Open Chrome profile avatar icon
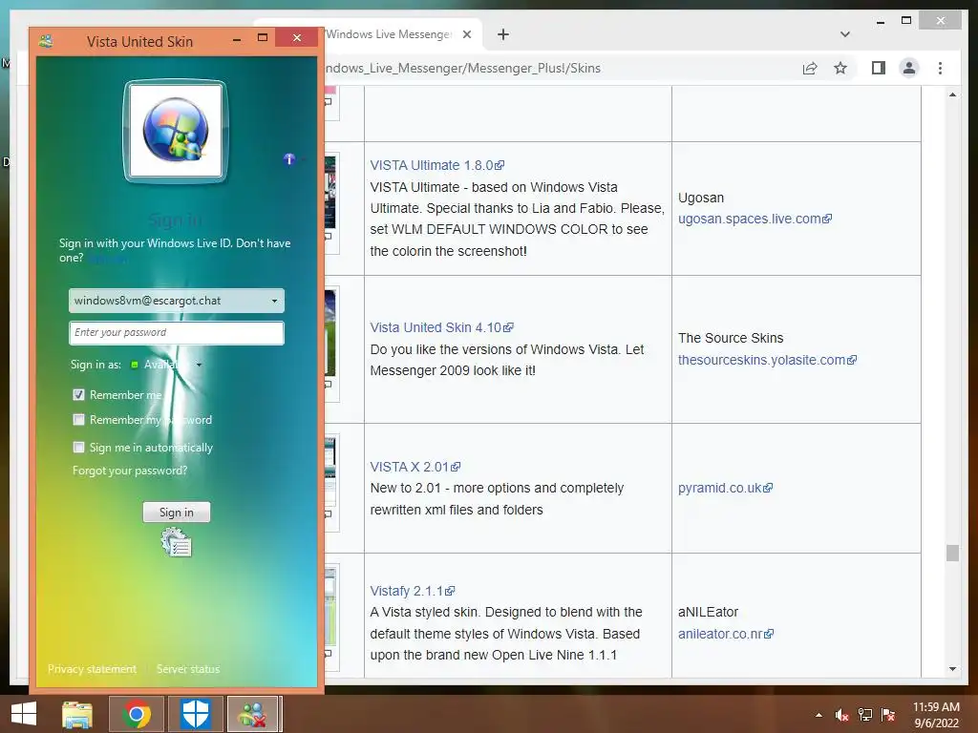 tap(909, 68)
